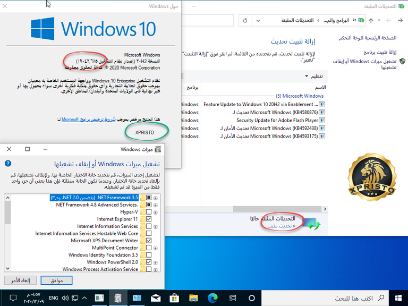Check the Hyper-V feature checkbox

[149, 212]
